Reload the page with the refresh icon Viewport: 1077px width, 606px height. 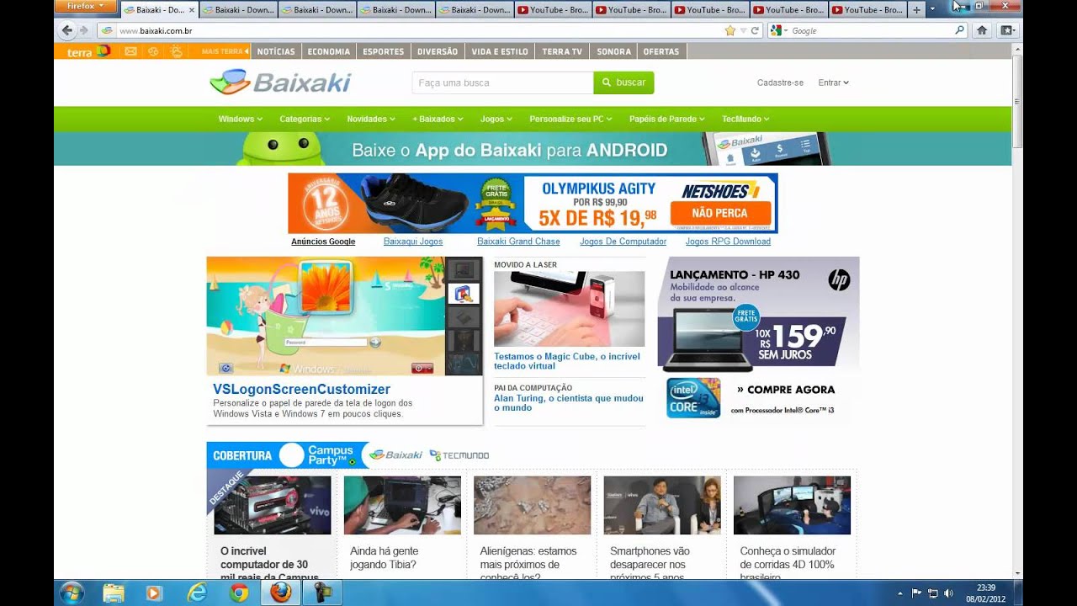pyautogui.click(x=755, y=30)
